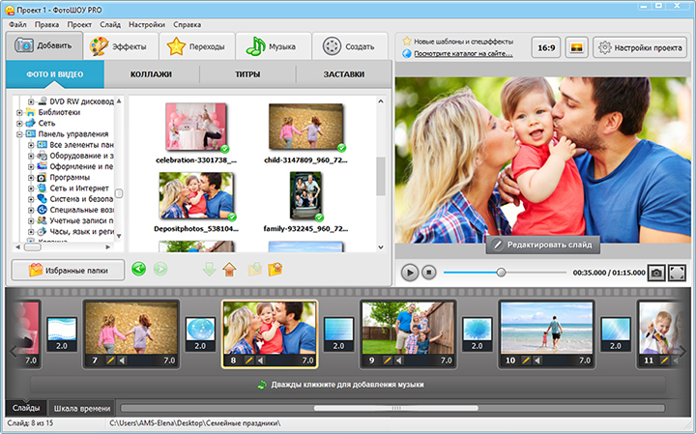Select the ЗАСТАВКИ sub-tab
The width and height of the screenshot is (696, 434).
[x=343, y=74]
